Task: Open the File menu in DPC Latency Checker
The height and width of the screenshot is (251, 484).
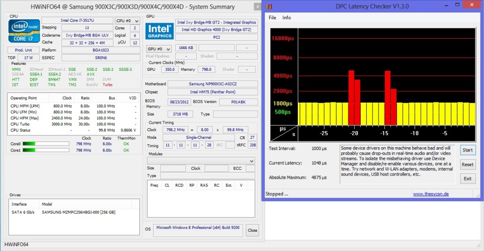Action: tap(272, 17)
